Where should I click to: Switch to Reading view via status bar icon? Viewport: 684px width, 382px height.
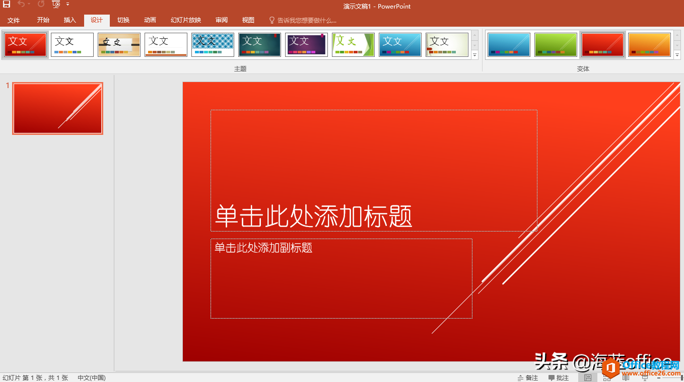625,377
